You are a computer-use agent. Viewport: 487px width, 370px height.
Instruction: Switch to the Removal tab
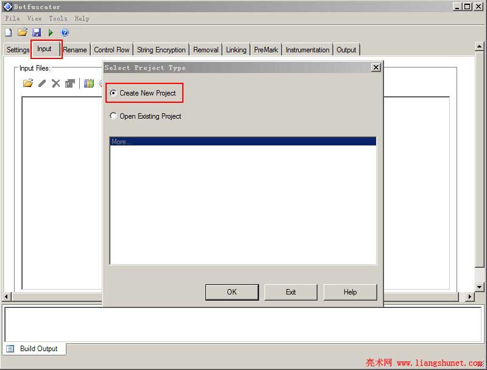coord(206,50)
